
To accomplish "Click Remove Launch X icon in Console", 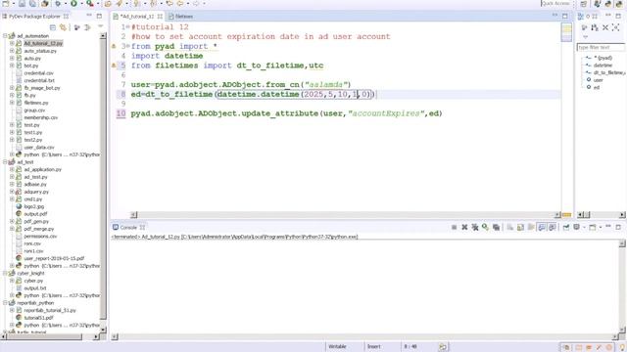I will click(464, 227).
